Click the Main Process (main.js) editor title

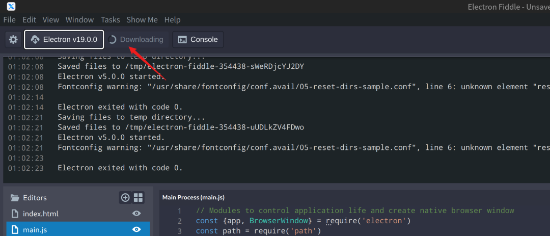click(x=194, y=198)
